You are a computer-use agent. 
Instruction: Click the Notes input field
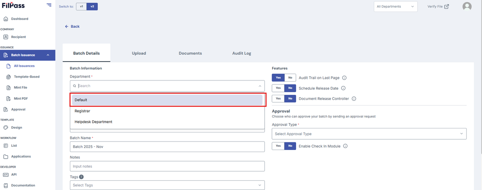coord(167,166)
